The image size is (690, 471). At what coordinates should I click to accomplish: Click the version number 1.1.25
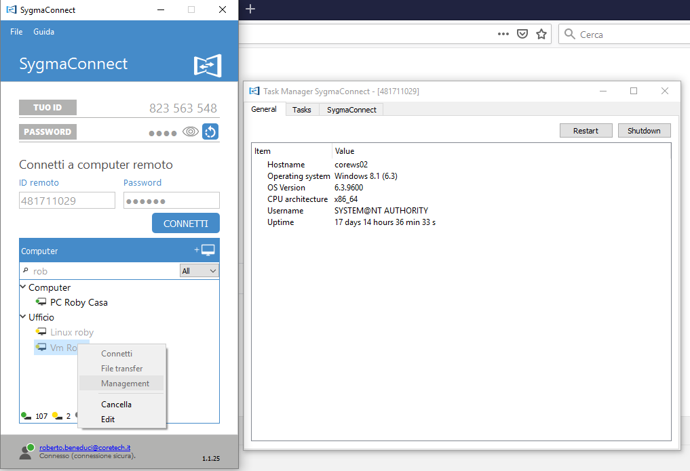click(x=211, y=458)
